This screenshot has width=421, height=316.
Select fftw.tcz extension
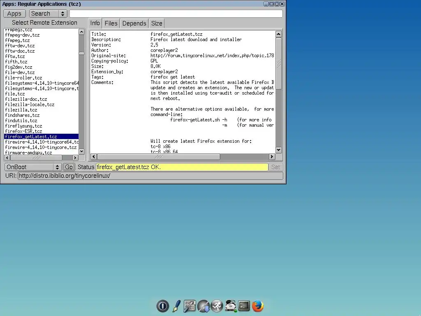tap(42, 56)
